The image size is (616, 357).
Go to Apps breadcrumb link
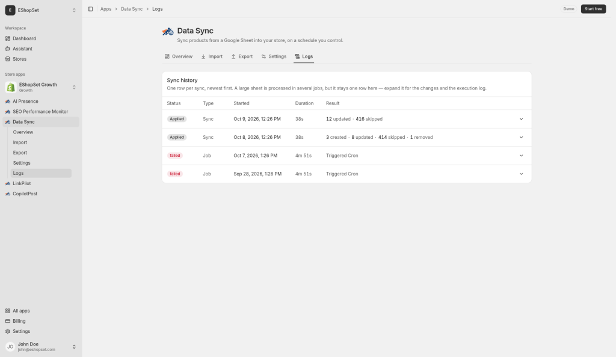(x=106, y=9)
